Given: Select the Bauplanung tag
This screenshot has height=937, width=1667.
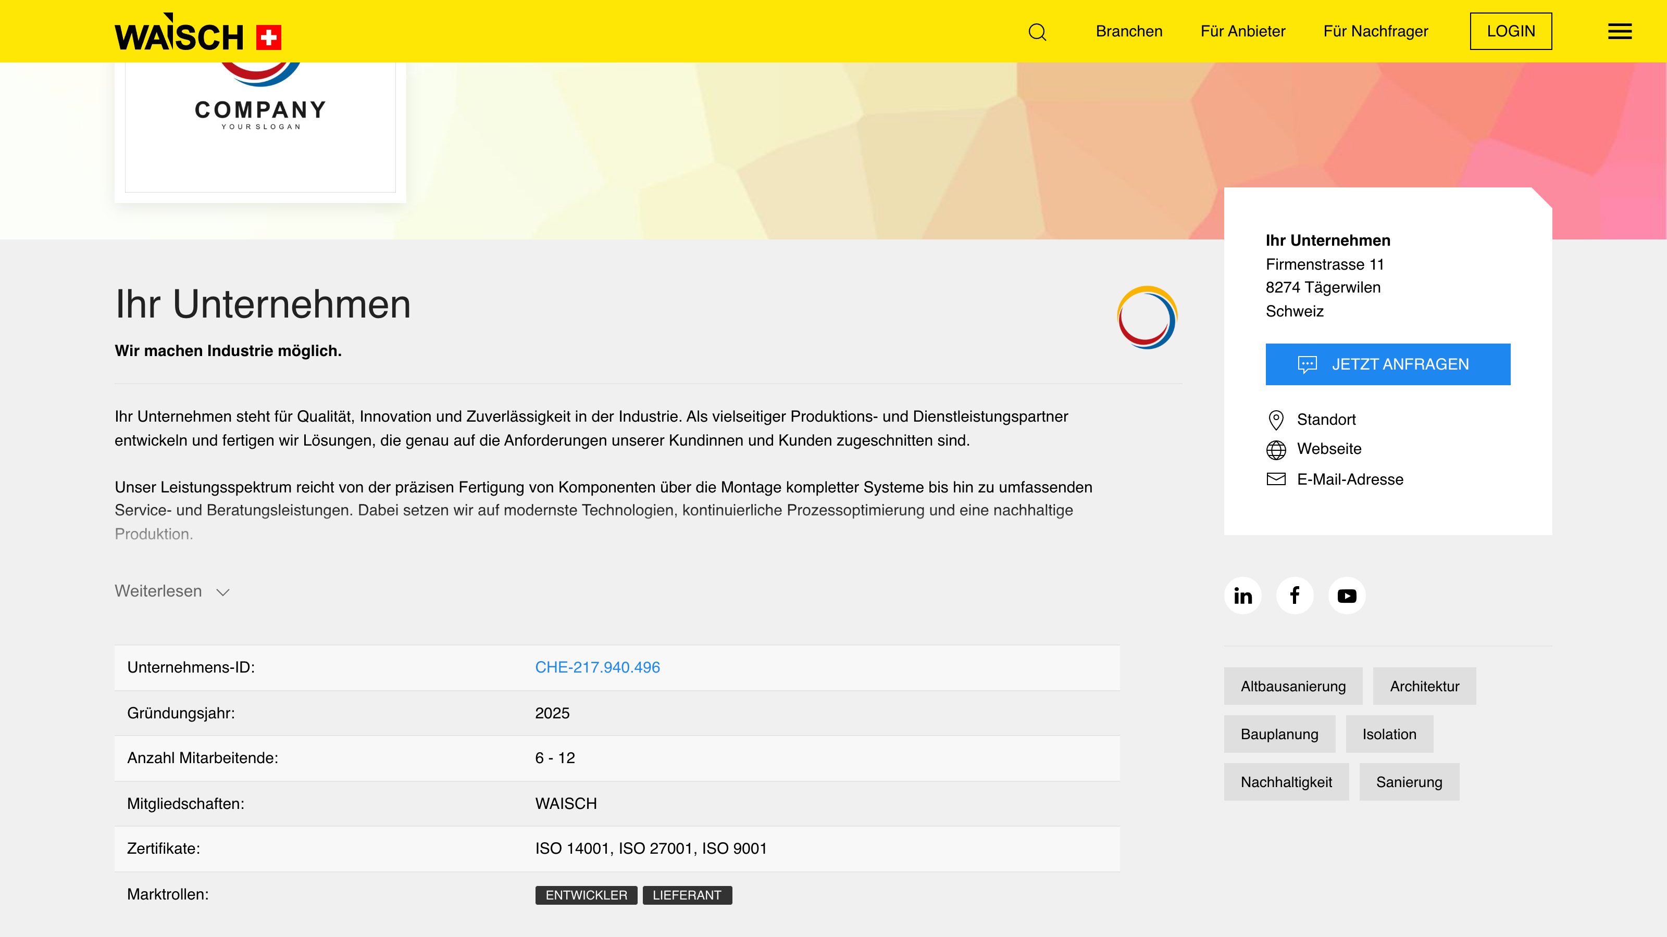Looking at the screenshot, I should pyautogui.click(x=1279, y=734).
